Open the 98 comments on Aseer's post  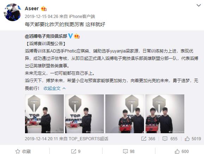point(129,151)
